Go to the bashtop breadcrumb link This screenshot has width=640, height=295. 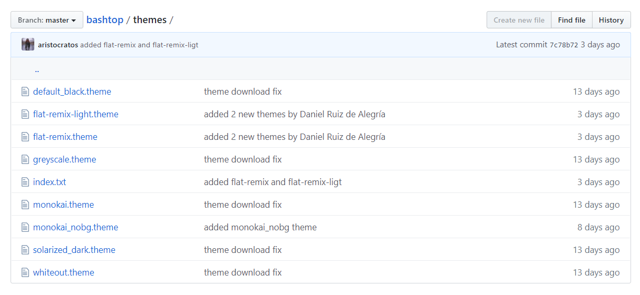105,20
